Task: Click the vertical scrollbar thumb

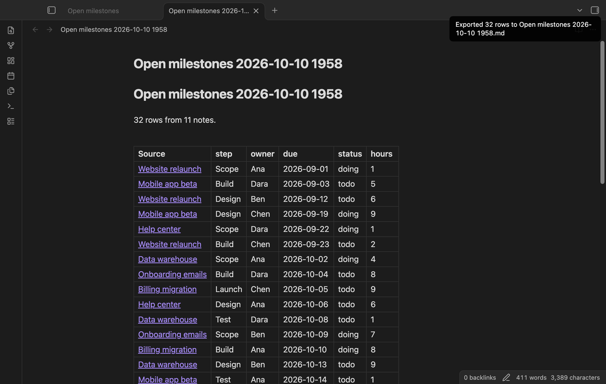Action: (602, 112)
